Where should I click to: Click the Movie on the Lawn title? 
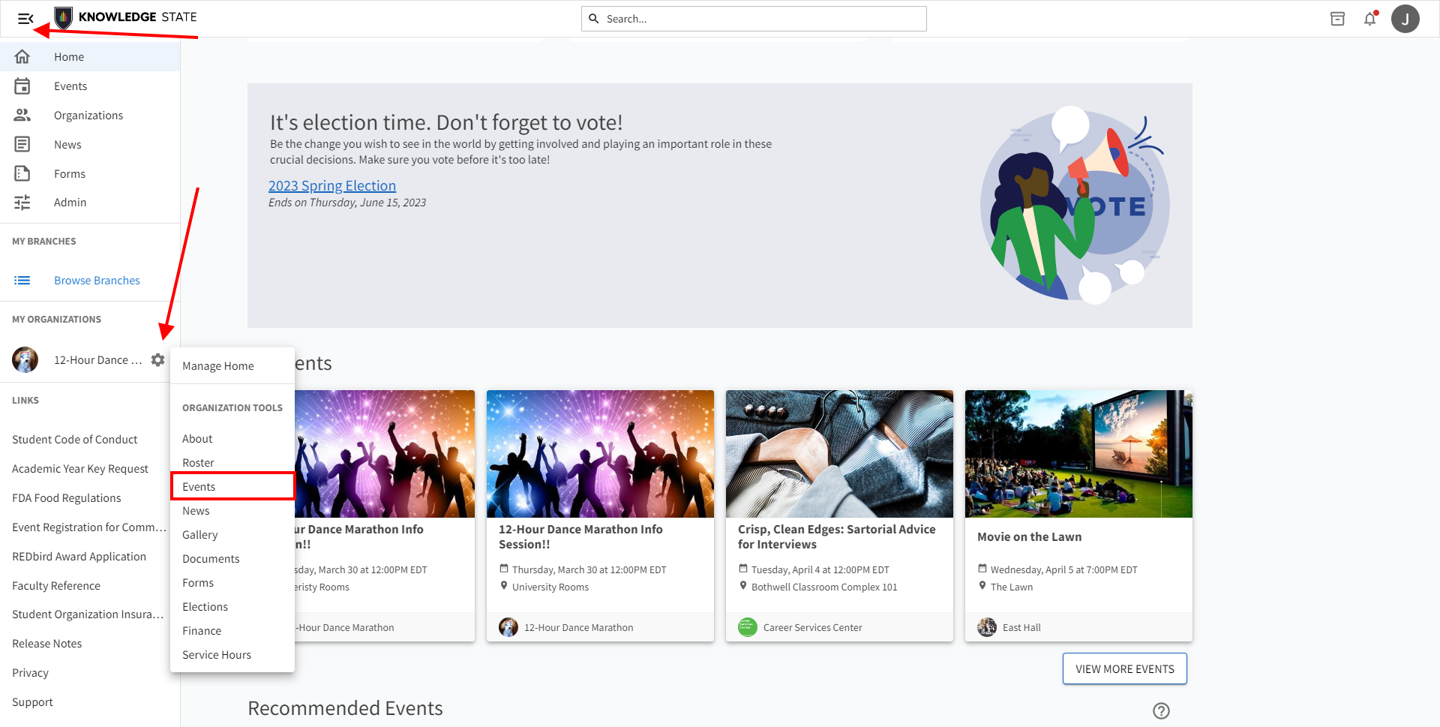coord(1029,537)
